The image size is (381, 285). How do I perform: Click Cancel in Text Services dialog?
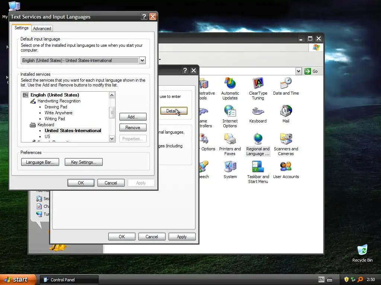pyautogui.click(x=111, y=183)
